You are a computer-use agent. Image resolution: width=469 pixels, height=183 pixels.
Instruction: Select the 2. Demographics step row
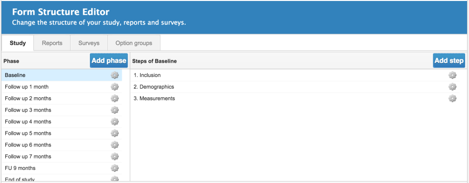point(295,87)
